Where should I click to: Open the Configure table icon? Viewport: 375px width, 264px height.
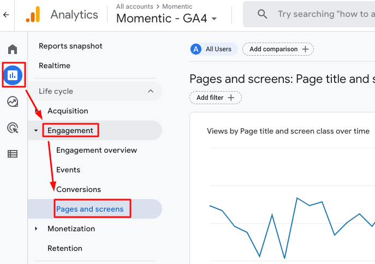click(13, 154)
